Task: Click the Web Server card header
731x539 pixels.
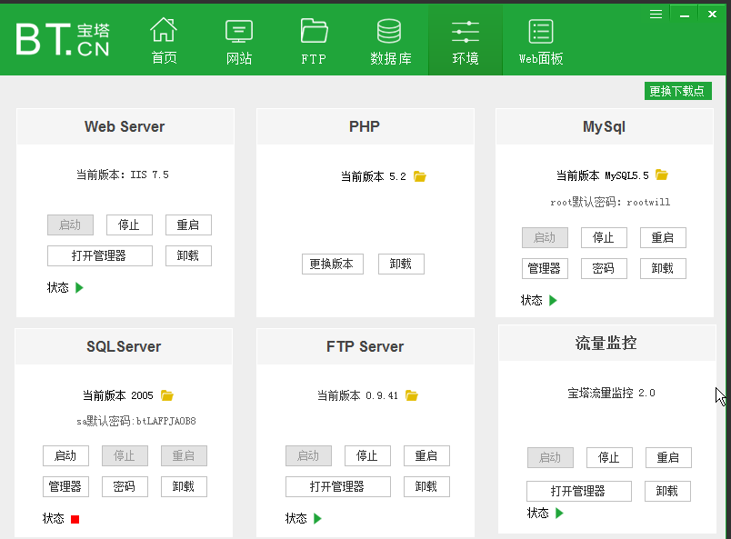Action: click(125, 127)
